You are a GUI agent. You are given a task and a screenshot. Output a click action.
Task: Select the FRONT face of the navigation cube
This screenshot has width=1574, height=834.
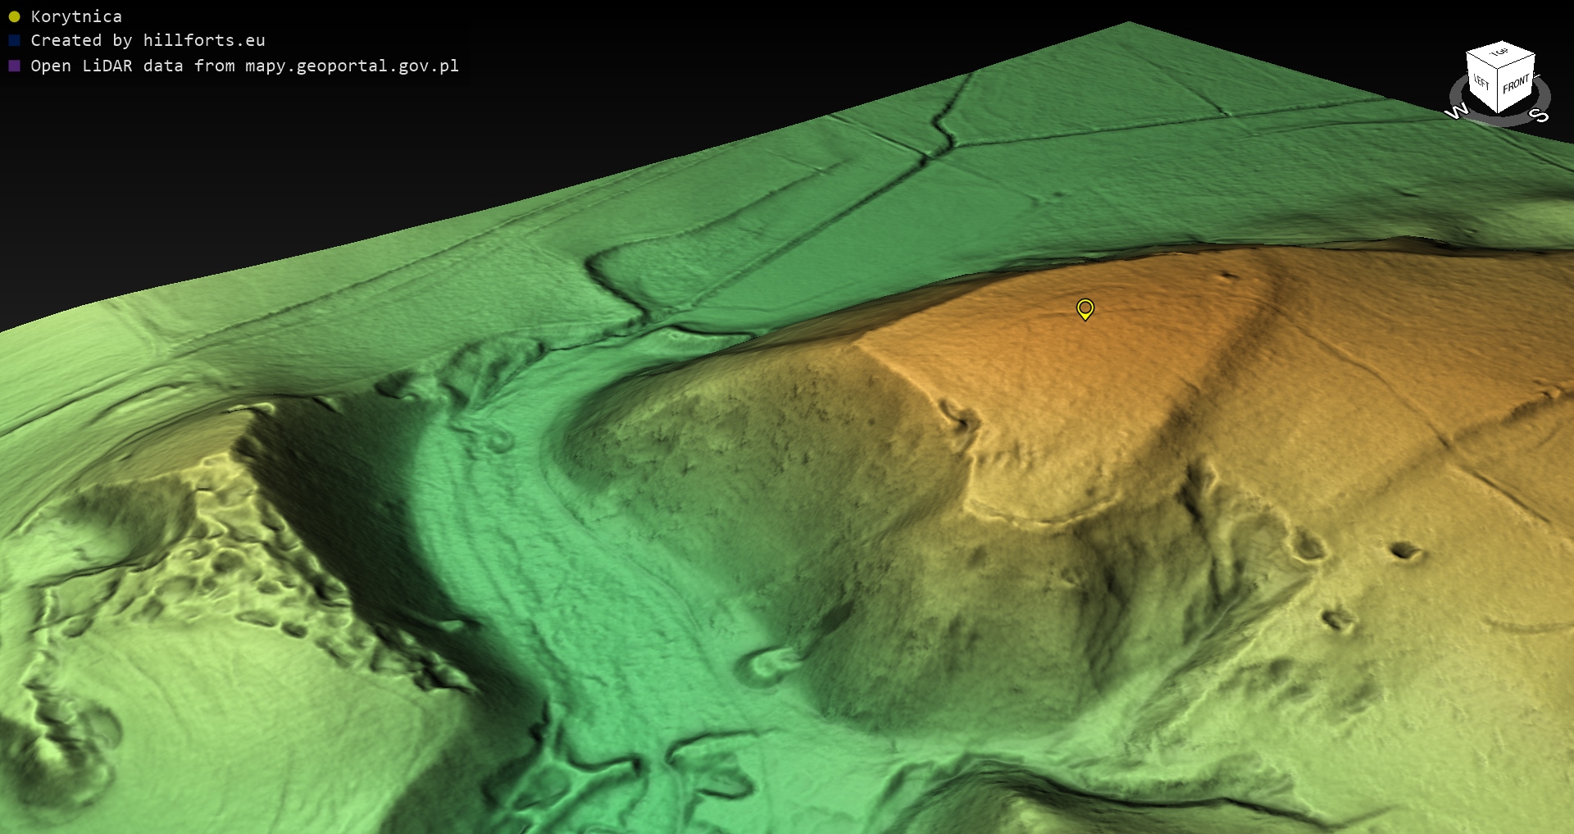pos(1516,84)
